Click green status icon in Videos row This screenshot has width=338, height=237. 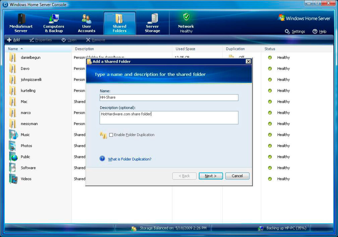270,179
